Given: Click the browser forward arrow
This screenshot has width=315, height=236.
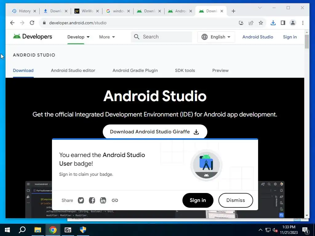Looking at the screenshot, I should (x=22, y=23).
